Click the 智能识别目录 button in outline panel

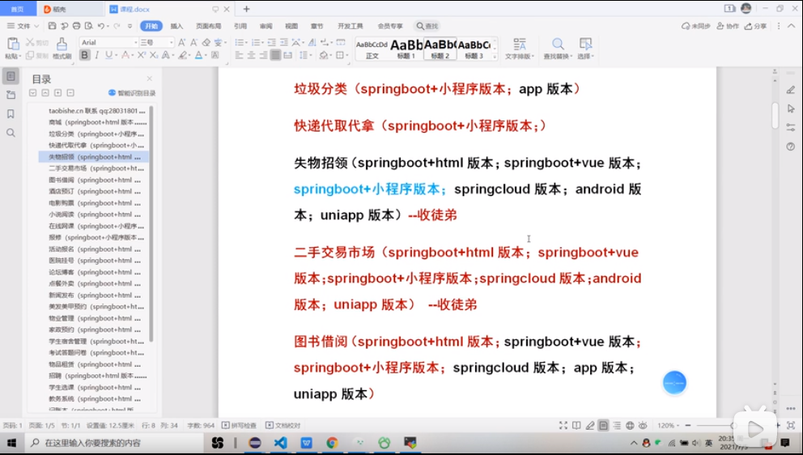point(132,93)
